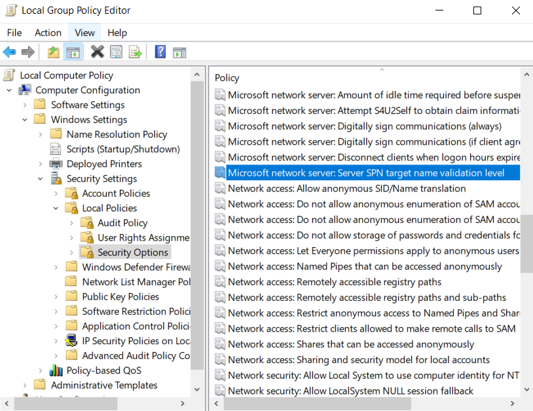533x411 pixels.
Task: Click the Export List toolbar icon
Action: [x=136, y=52]
